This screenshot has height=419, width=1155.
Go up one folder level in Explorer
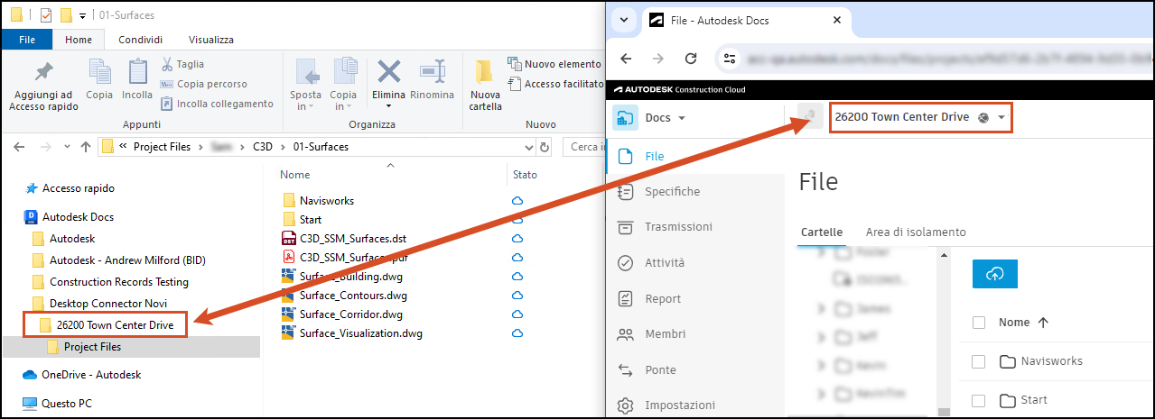pyautogui.click(x=86, y=147)
